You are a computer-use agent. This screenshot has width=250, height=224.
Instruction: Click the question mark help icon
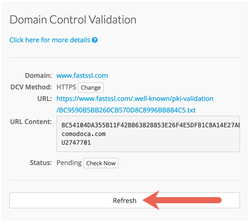pos(95,40)
